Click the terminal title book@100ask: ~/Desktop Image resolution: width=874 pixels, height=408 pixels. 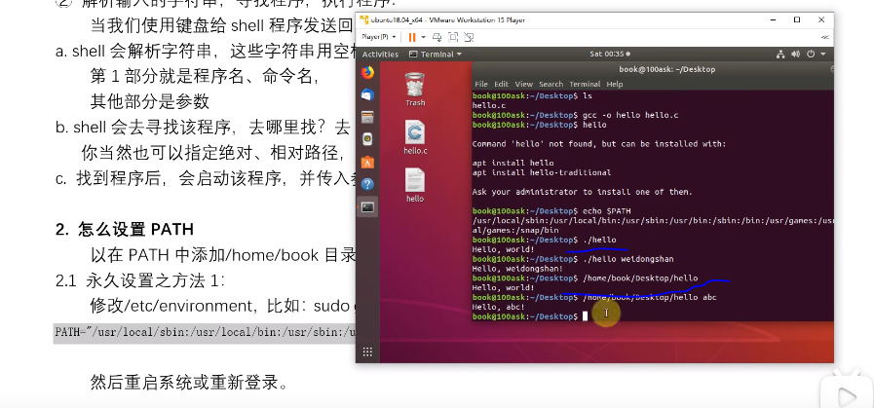[666, 69]
